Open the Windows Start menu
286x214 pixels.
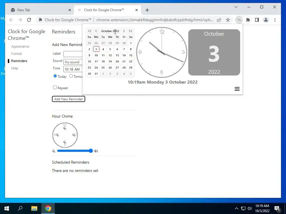point(7,208)
